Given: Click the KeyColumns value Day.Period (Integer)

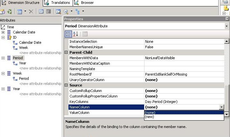Looking at the screenshot, I should coord(184,102).
